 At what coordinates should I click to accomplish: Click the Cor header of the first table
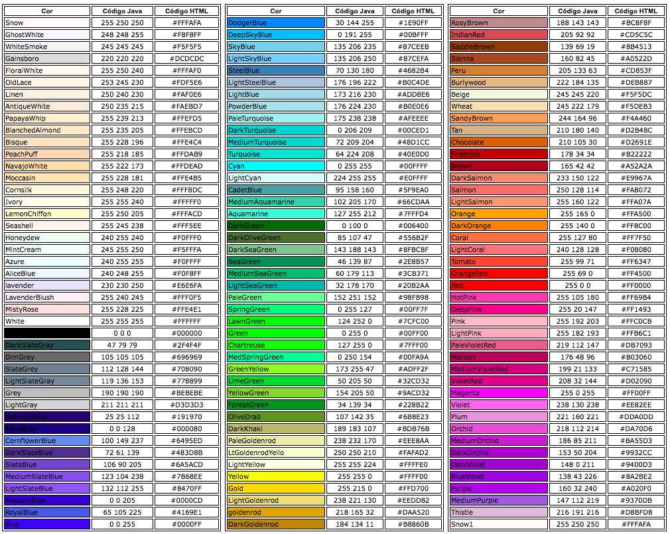pyautogui.click(x=46, y=11)
